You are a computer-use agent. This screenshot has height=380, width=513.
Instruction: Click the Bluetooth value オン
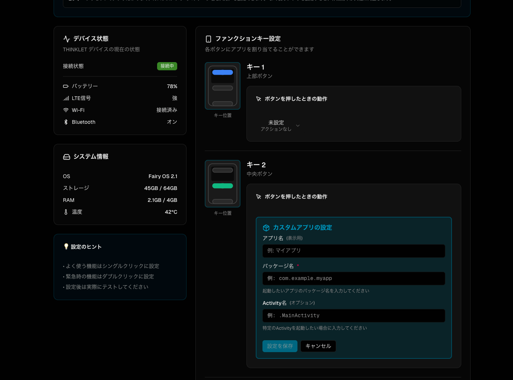click(x=172, y=122)
